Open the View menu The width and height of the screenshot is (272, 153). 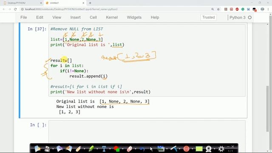pyautogui.click(x=57, y=17)
